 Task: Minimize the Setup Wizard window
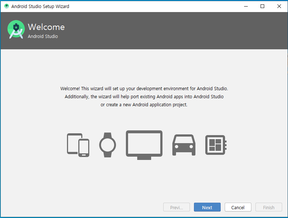[246, 6]
